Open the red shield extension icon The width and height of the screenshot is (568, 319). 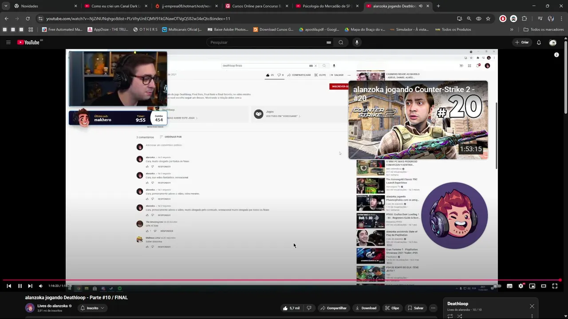(503, 19)
